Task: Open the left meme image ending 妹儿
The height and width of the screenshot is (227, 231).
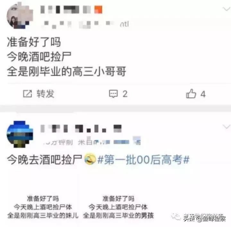Action: (43, 207)
